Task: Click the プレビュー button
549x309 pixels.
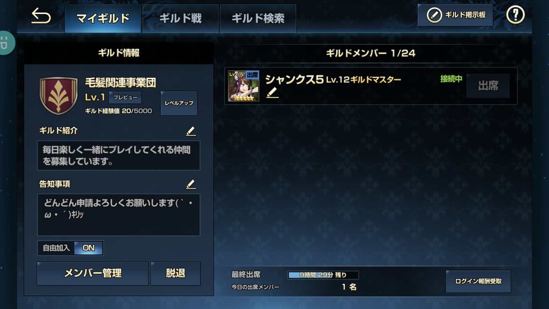Action: pos(126,98)
